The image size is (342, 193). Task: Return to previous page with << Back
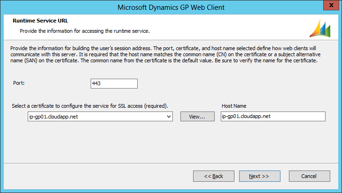(x=213, y=176)
